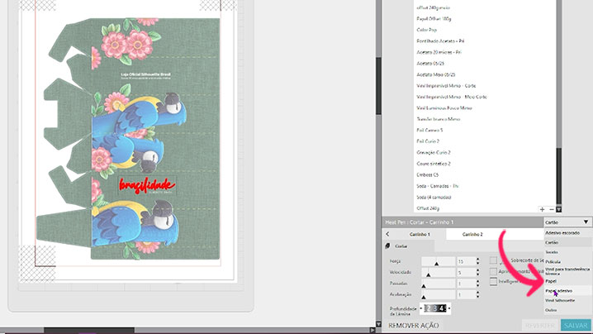593x334 pixels.
Task: Choose Papel adesivo from the list
Action: click(567, 291)
